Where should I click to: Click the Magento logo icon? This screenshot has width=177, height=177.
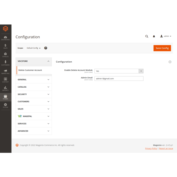tap(6, 29)
